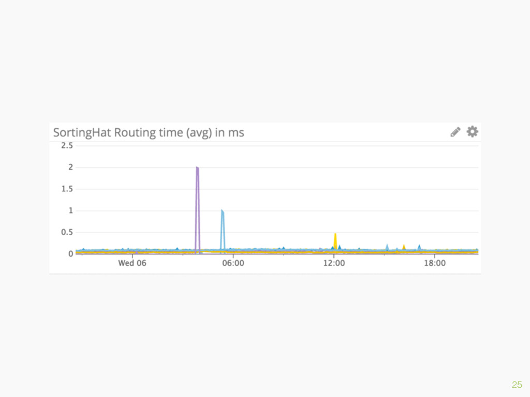The width and height of the screenshot is (530, 397).
Task: Click the small dark blue spike nearest 18:00
Action: click(x=419, y=247)
